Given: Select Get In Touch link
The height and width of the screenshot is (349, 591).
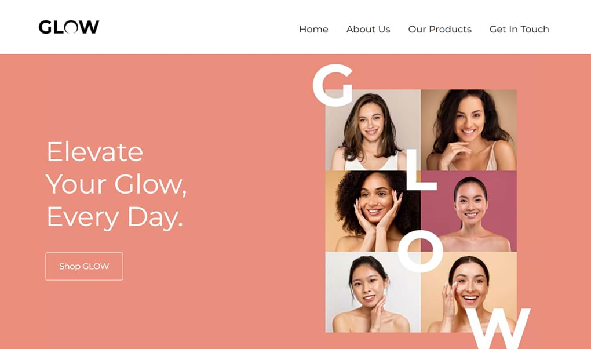Looking at the screenshot, I should [519, 29].
